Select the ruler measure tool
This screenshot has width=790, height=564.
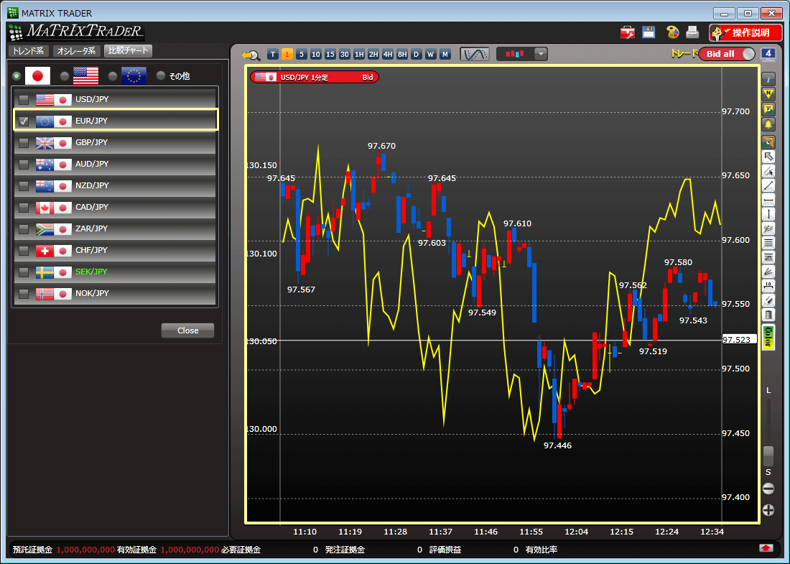[768, 286]
